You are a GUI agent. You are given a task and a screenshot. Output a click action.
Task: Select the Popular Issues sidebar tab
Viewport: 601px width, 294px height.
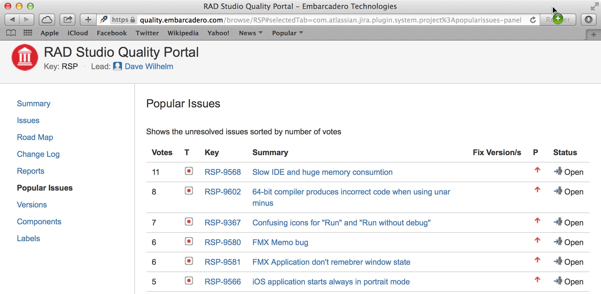click(45, 188)
